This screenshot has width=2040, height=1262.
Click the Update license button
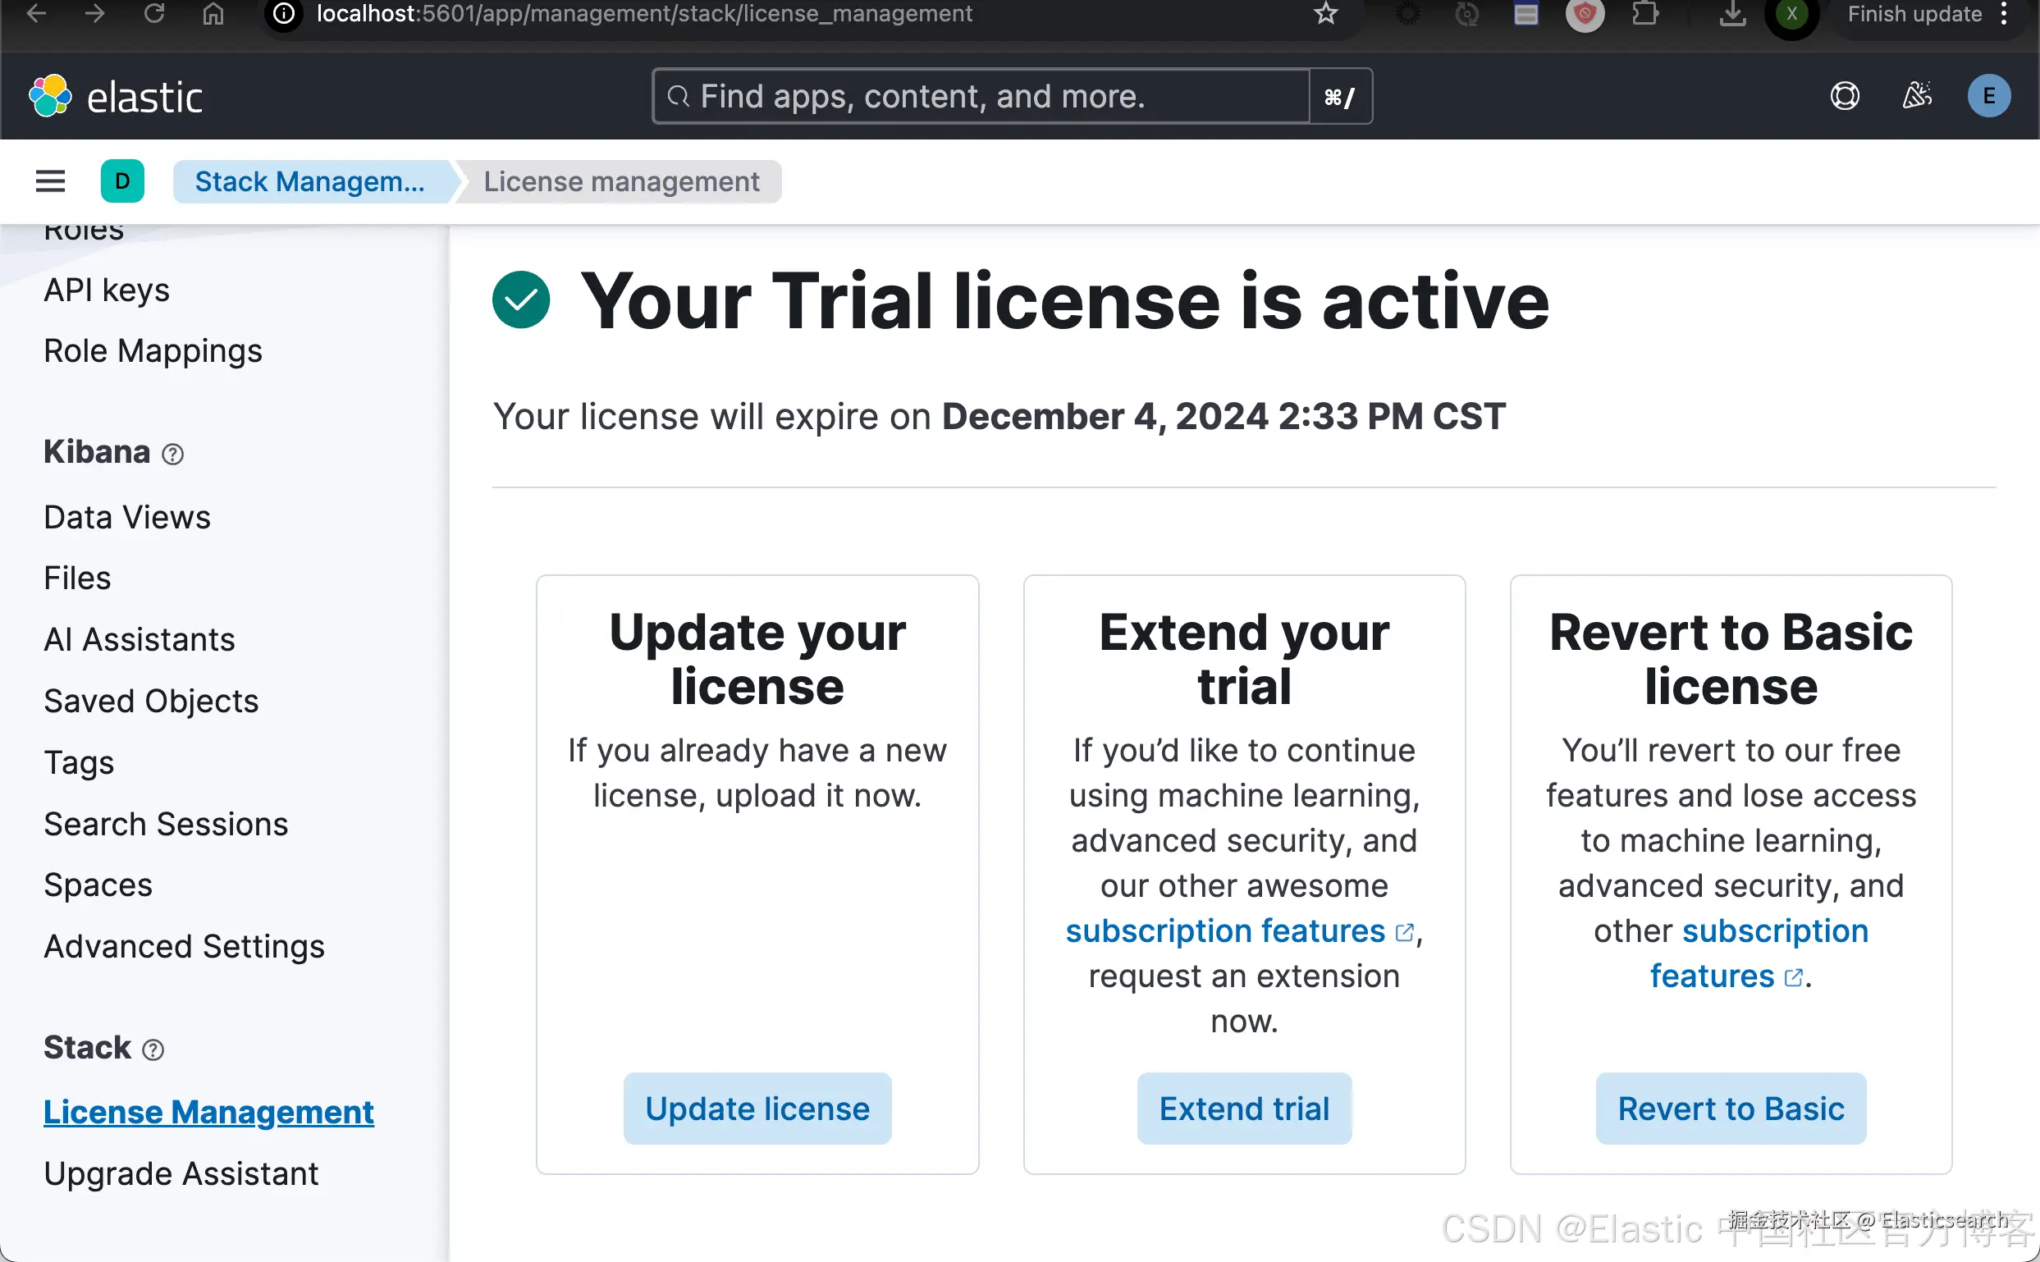pos(757,1109)
